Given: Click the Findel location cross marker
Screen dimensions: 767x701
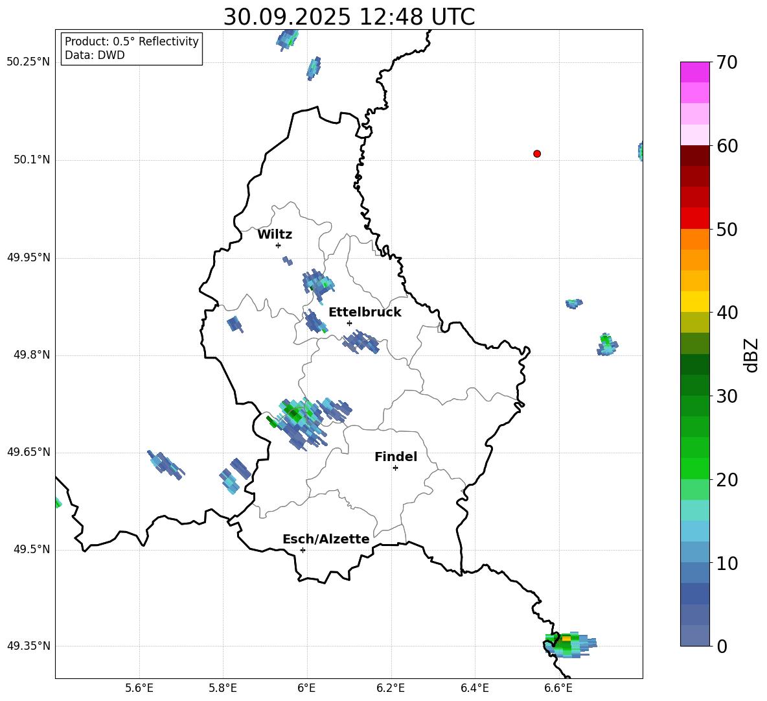Looking at the screenshot, I should 395,468.
